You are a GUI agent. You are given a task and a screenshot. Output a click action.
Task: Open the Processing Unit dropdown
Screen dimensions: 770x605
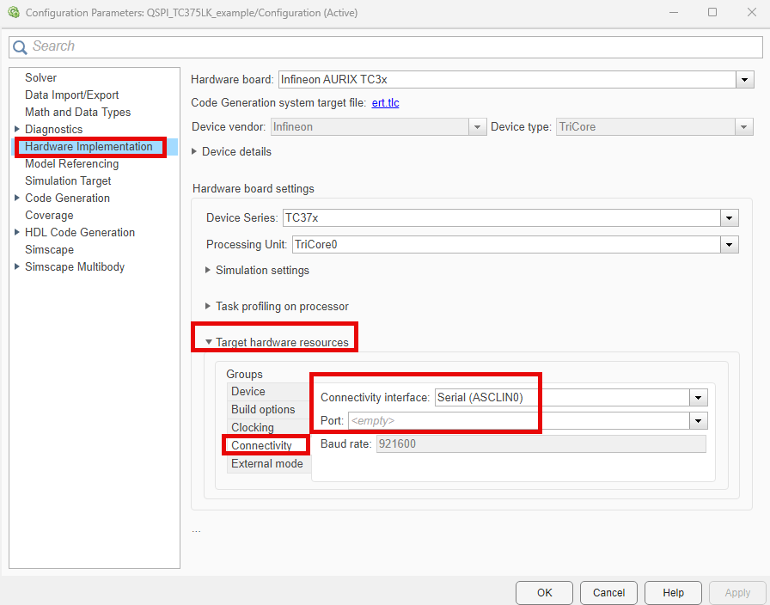730,245
